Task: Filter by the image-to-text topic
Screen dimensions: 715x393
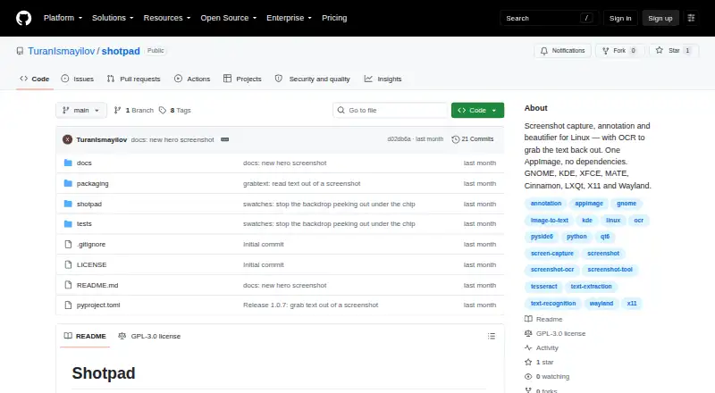Action: tap(550, 221)
